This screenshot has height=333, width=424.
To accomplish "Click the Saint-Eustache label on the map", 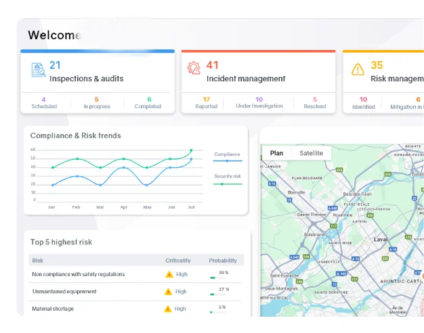I will 284,275.
